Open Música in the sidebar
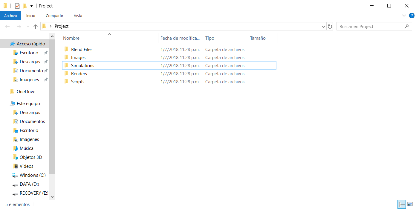Image resolution: width=416 pixels, height=209 pixels. pos(27,148)
